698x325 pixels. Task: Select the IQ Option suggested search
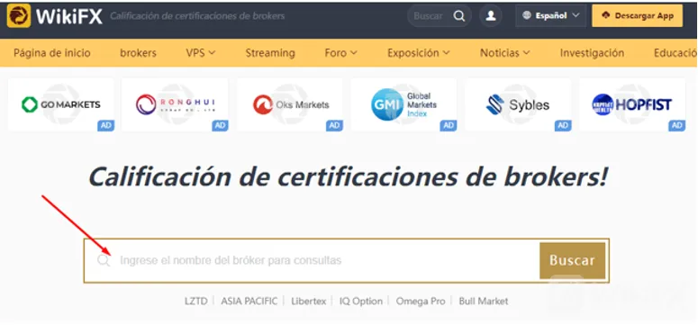click(x=360, y=302)
